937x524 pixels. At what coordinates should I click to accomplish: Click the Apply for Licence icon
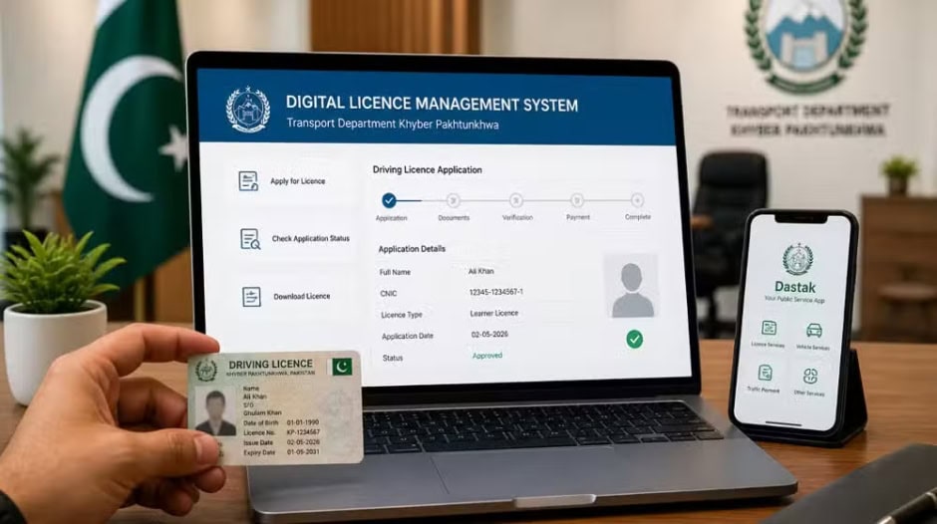coord(248,180)
